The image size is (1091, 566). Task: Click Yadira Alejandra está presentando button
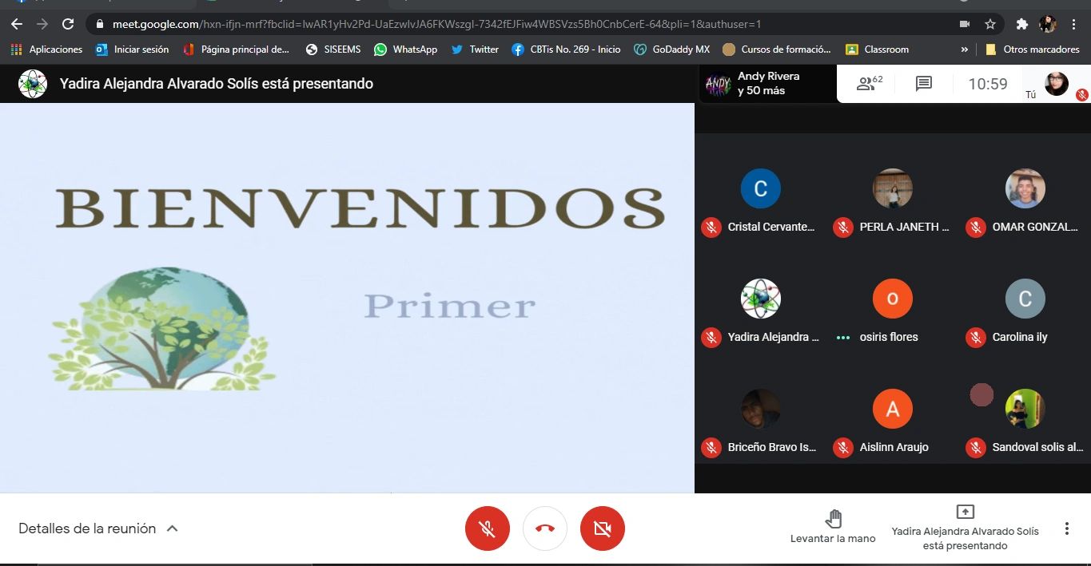[x=965, y=528]
